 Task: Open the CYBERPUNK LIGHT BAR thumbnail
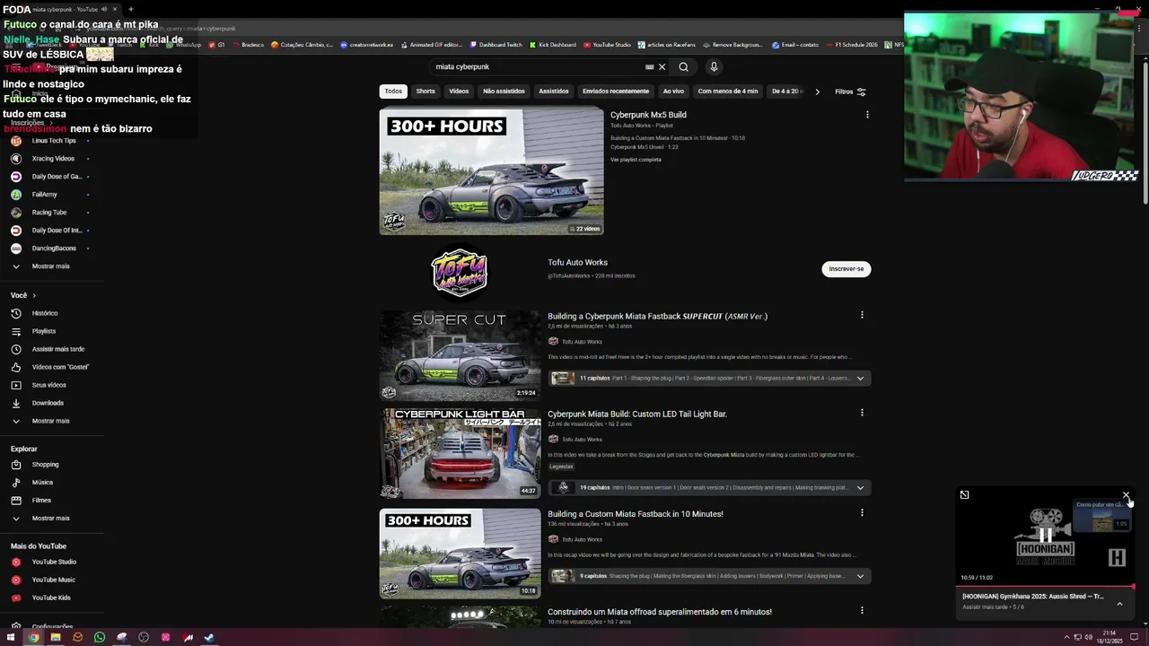pos(459,453)
